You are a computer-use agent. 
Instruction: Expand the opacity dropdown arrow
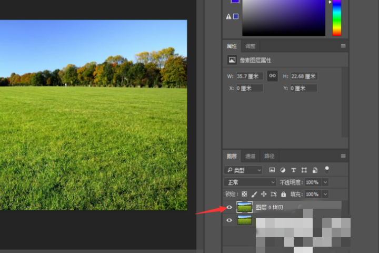pos(325,182)
